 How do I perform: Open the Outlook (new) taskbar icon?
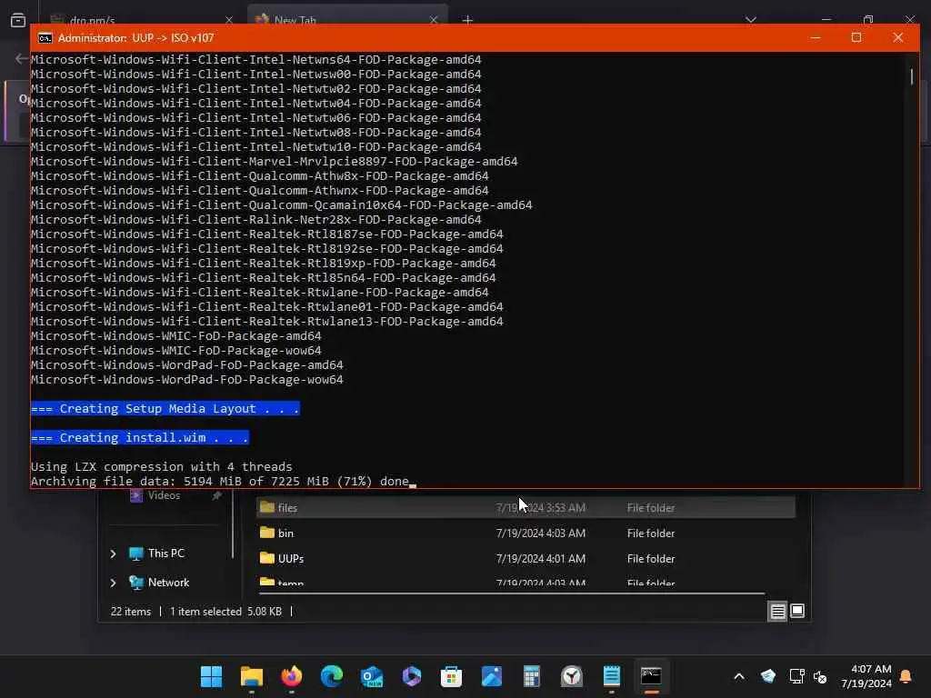[372, 676]
